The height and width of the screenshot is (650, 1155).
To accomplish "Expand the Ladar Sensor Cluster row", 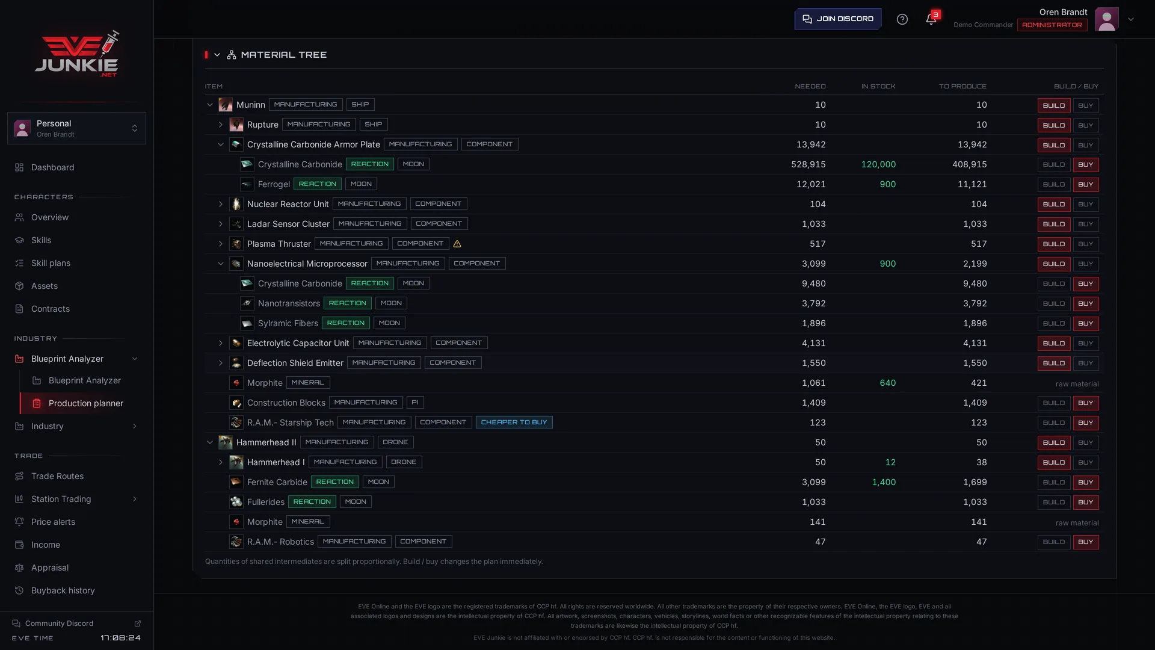I will pyautogui.click(x=221, y=224).
